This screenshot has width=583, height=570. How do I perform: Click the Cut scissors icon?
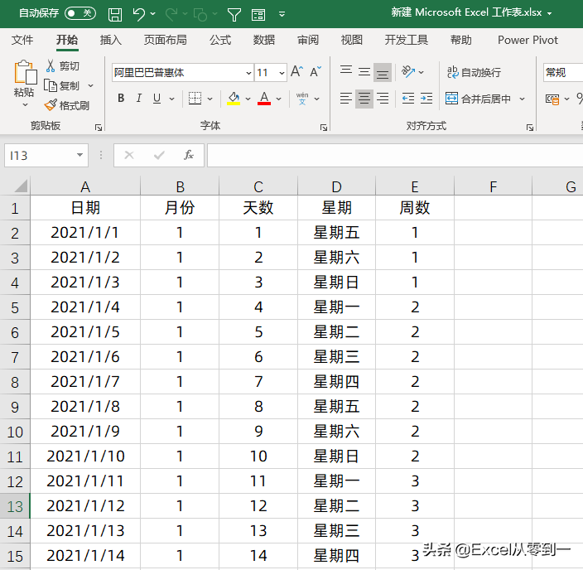point(51,65)
